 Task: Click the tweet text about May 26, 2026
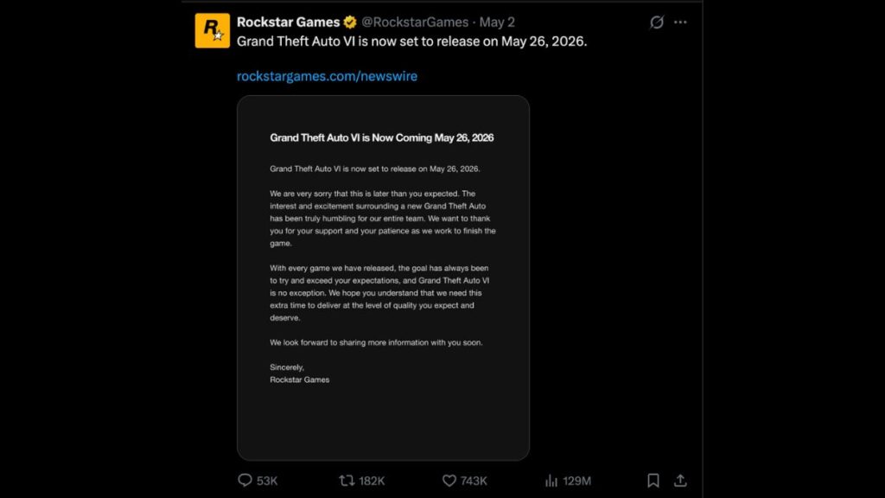[411, 41]
